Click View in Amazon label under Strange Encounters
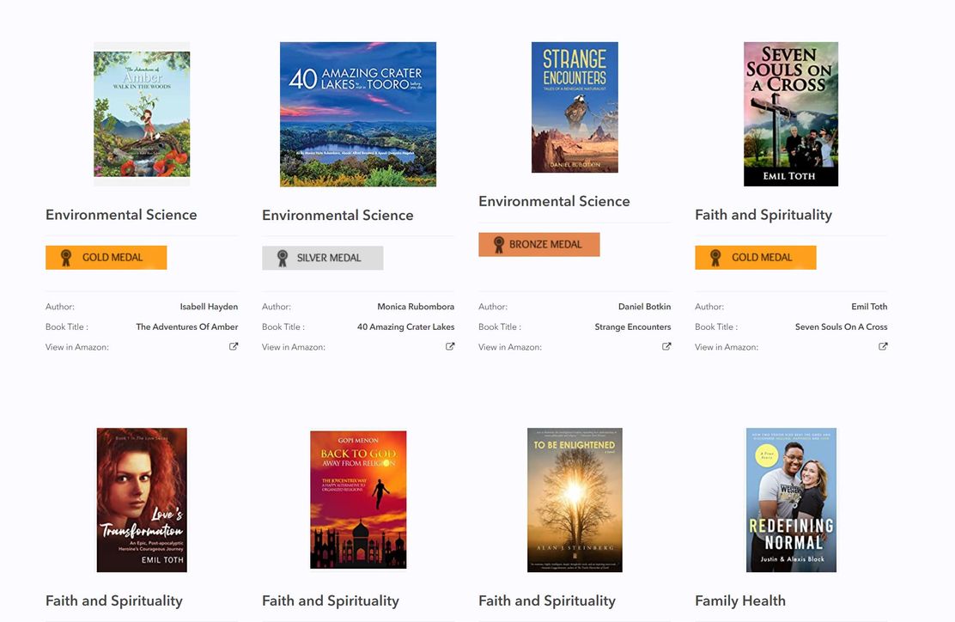Screen dimensions: 955x622 (x=510, y=346)
